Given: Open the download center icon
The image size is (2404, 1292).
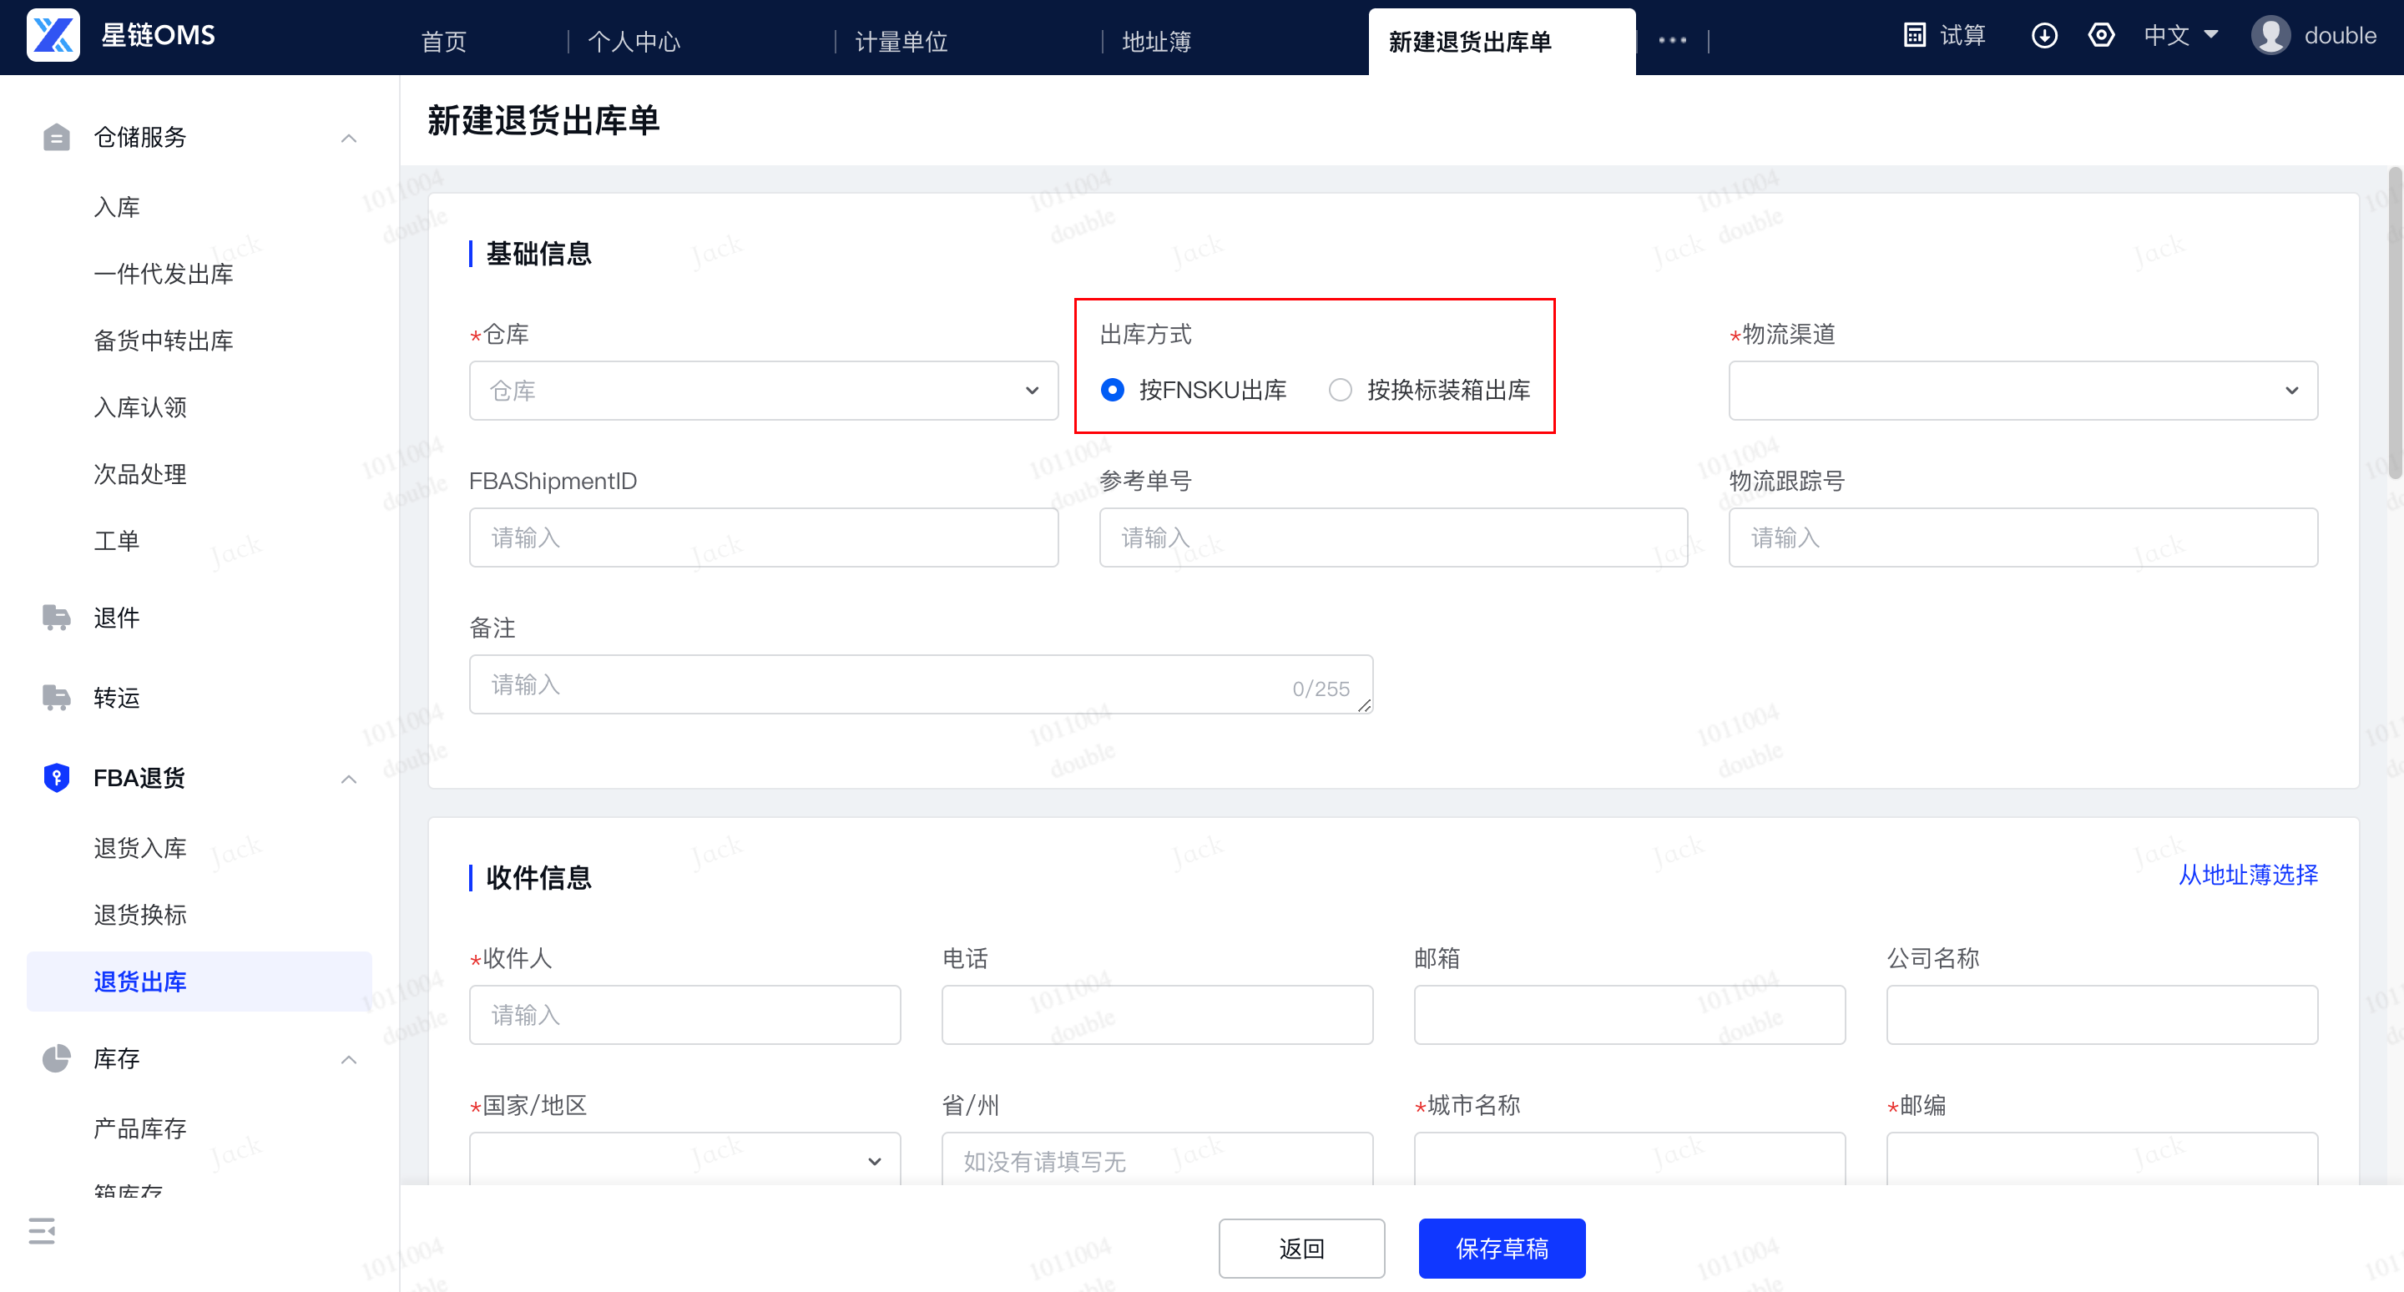Looking at the screenshot, I should 2043,35.
